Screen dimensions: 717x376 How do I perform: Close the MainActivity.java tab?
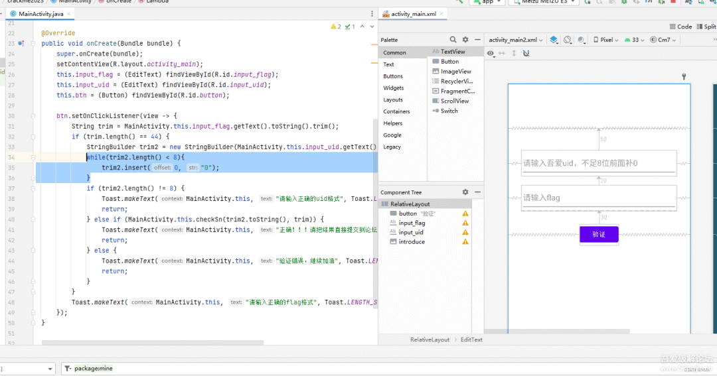[x=68, y=14]
